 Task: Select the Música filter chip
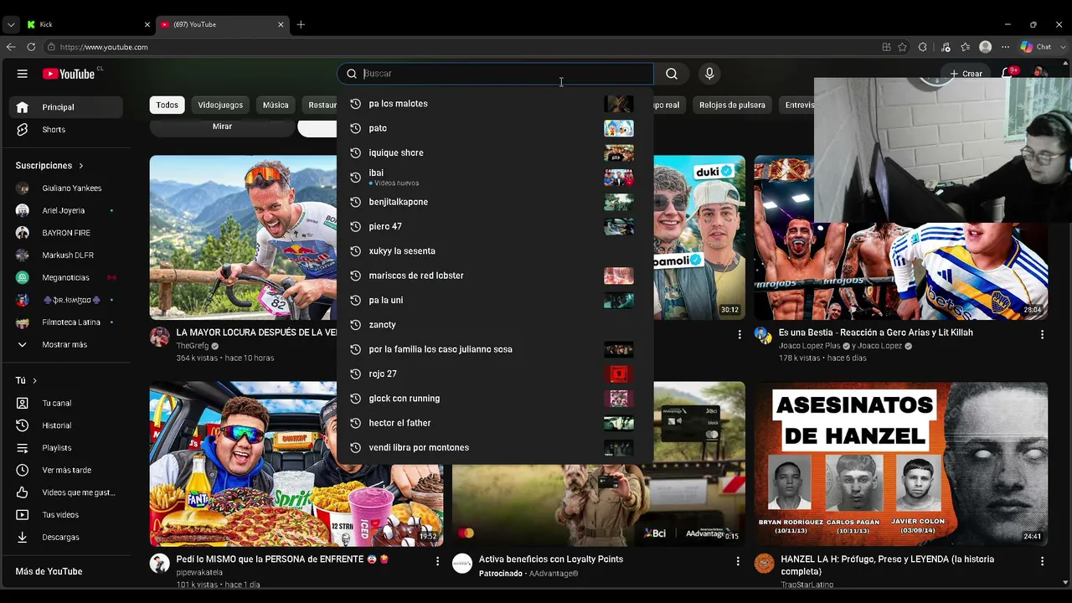point(276,105)
